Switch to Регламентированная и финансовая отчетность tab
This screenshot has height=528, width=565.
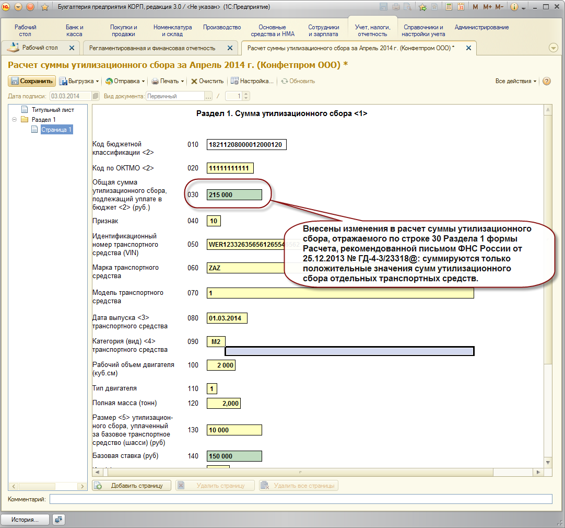click(x=152, y=48)
